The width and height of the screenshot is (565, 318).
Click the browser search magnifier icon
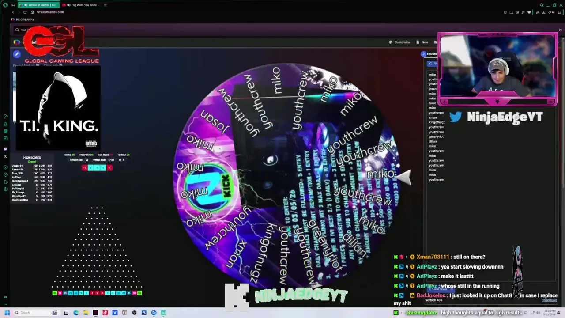[x=541, y=5]
